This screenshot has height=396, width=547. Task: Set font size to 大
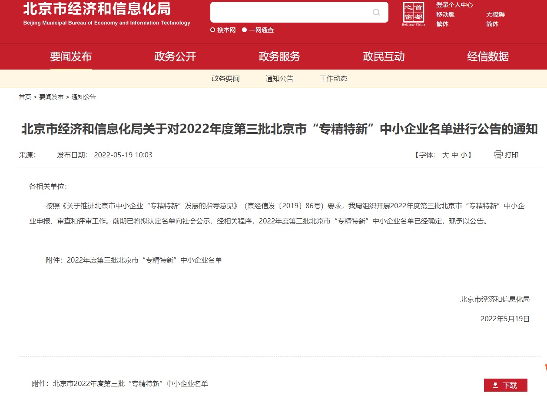click(445, 155)
